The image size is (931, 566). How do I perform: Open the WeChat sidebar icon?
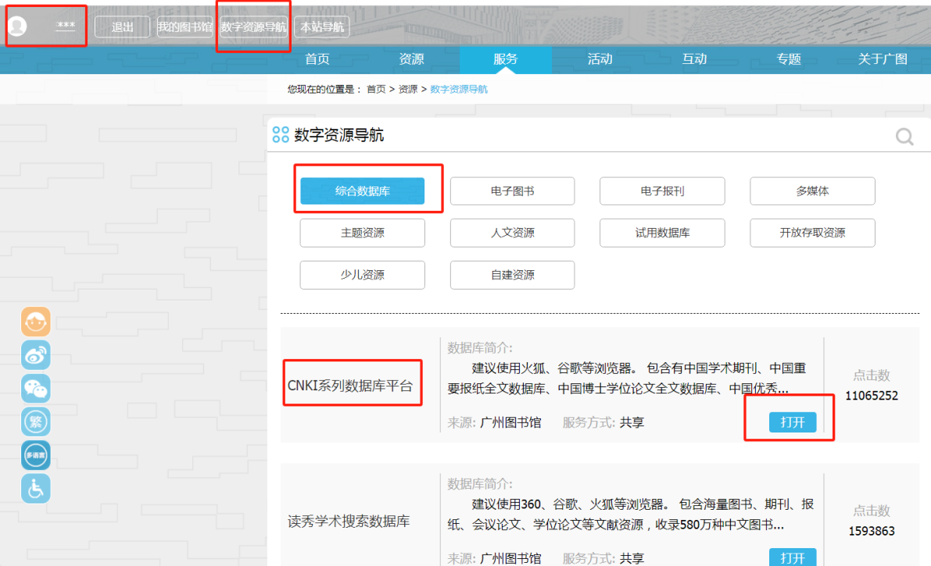point(36,388)
